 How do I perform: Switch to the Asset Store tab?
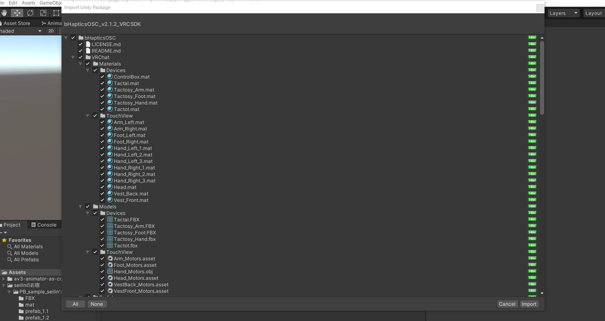click(x=17, y=23)
